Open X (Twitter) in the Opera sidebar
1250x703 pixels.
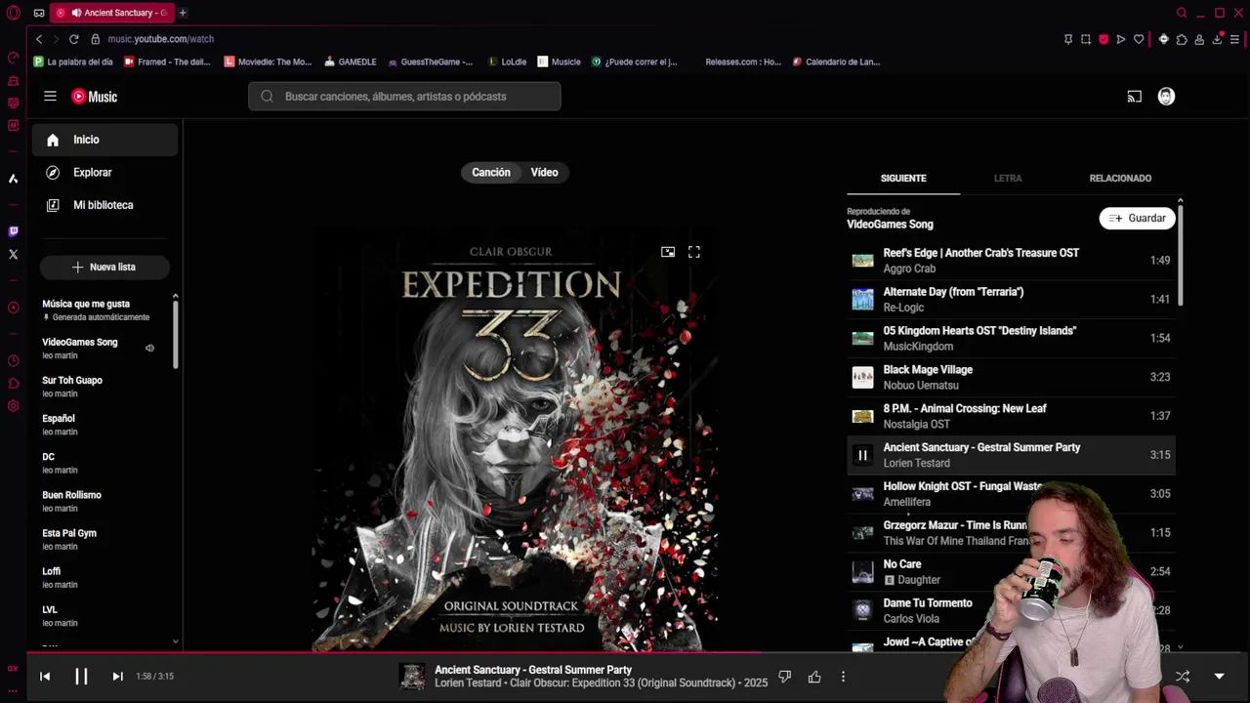pos(13,254)
